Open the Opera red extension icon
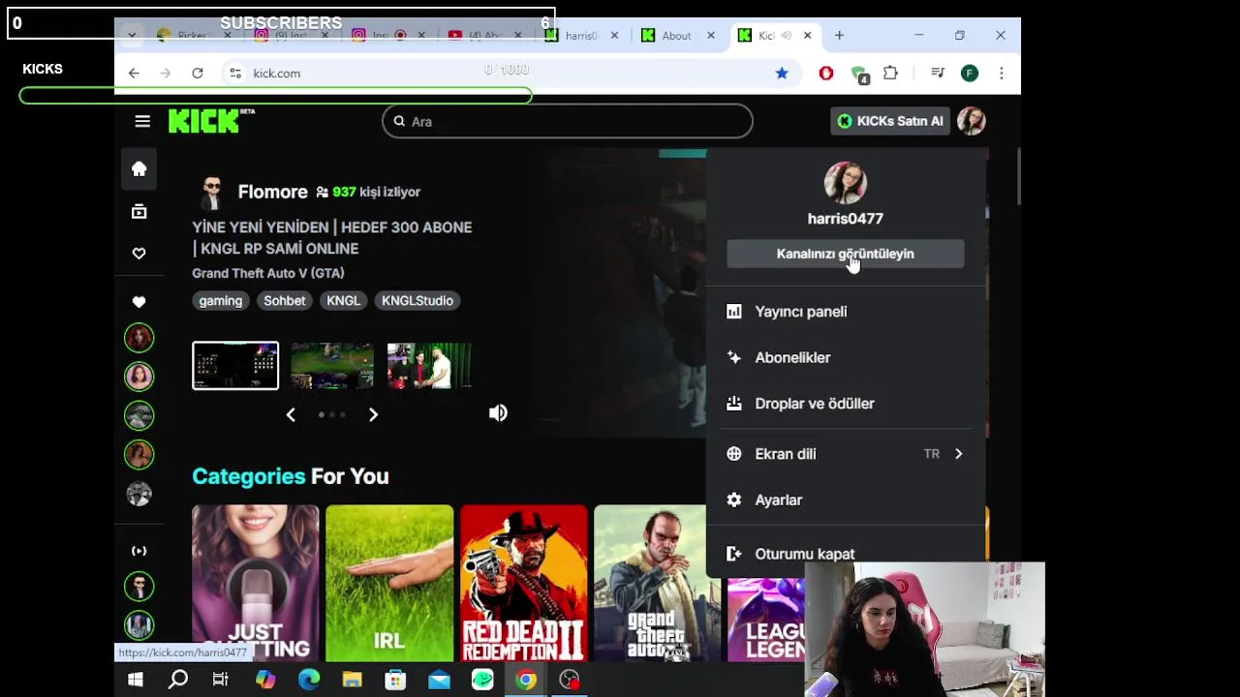This screenshot has width=1240, height=697. coord(825,73)
